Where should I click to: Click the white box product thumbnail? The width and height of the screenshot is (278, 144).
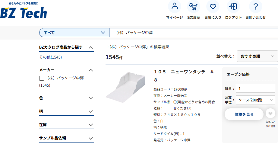tap(125, 87)
